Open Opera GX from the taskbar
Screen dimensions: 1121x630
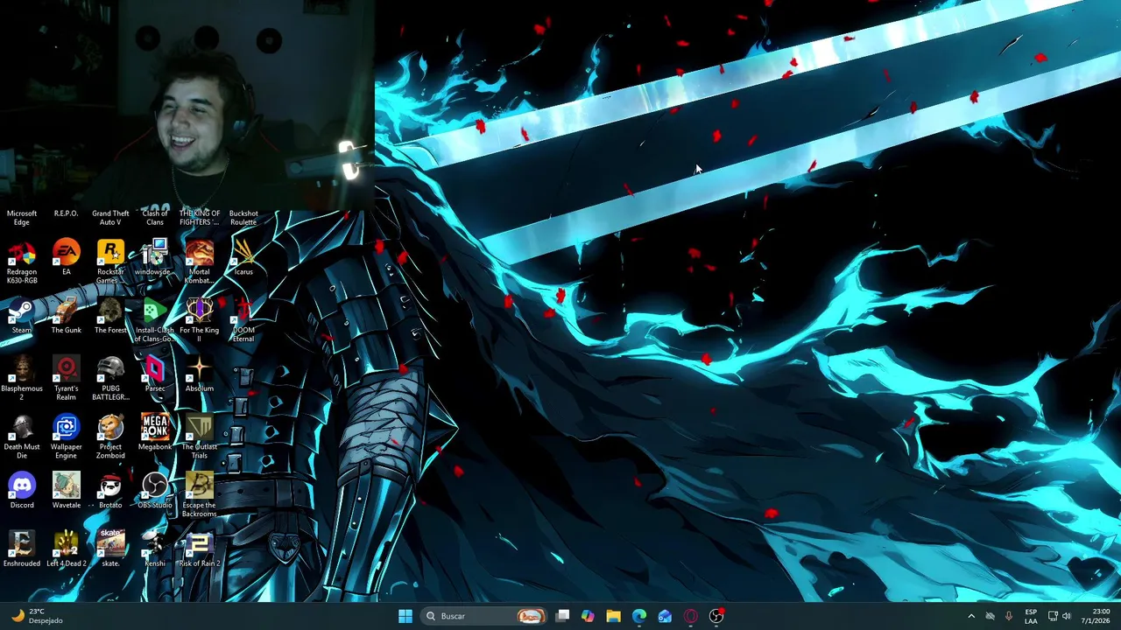click(691, 616)
